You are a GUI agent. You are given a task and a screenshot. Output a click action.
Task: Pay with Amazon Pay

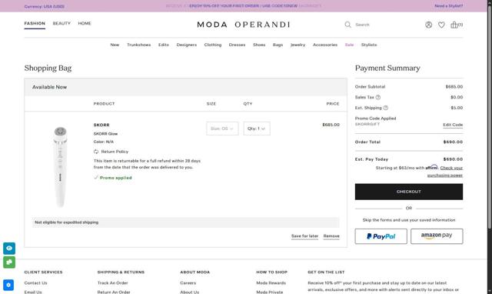point(437,236)
